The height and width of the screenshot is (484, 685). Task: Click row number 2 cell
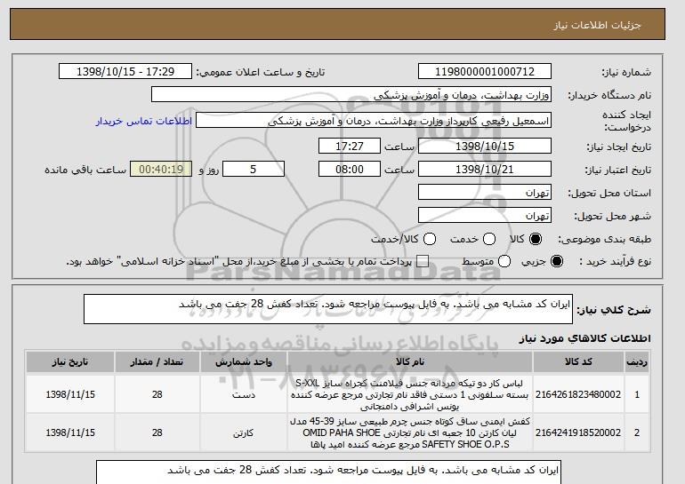637,432
